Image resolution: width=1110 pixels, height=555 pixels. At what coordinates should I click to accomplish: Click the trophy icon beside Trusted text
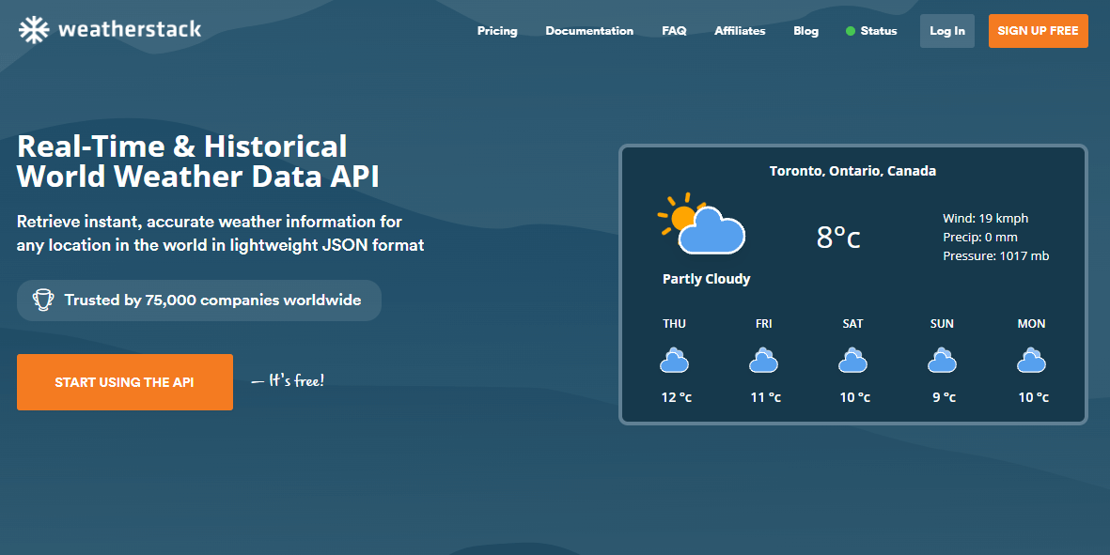tap(43, 301)
